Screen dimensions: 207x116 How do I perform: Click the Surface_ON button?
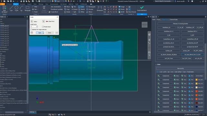pos(169,51)
